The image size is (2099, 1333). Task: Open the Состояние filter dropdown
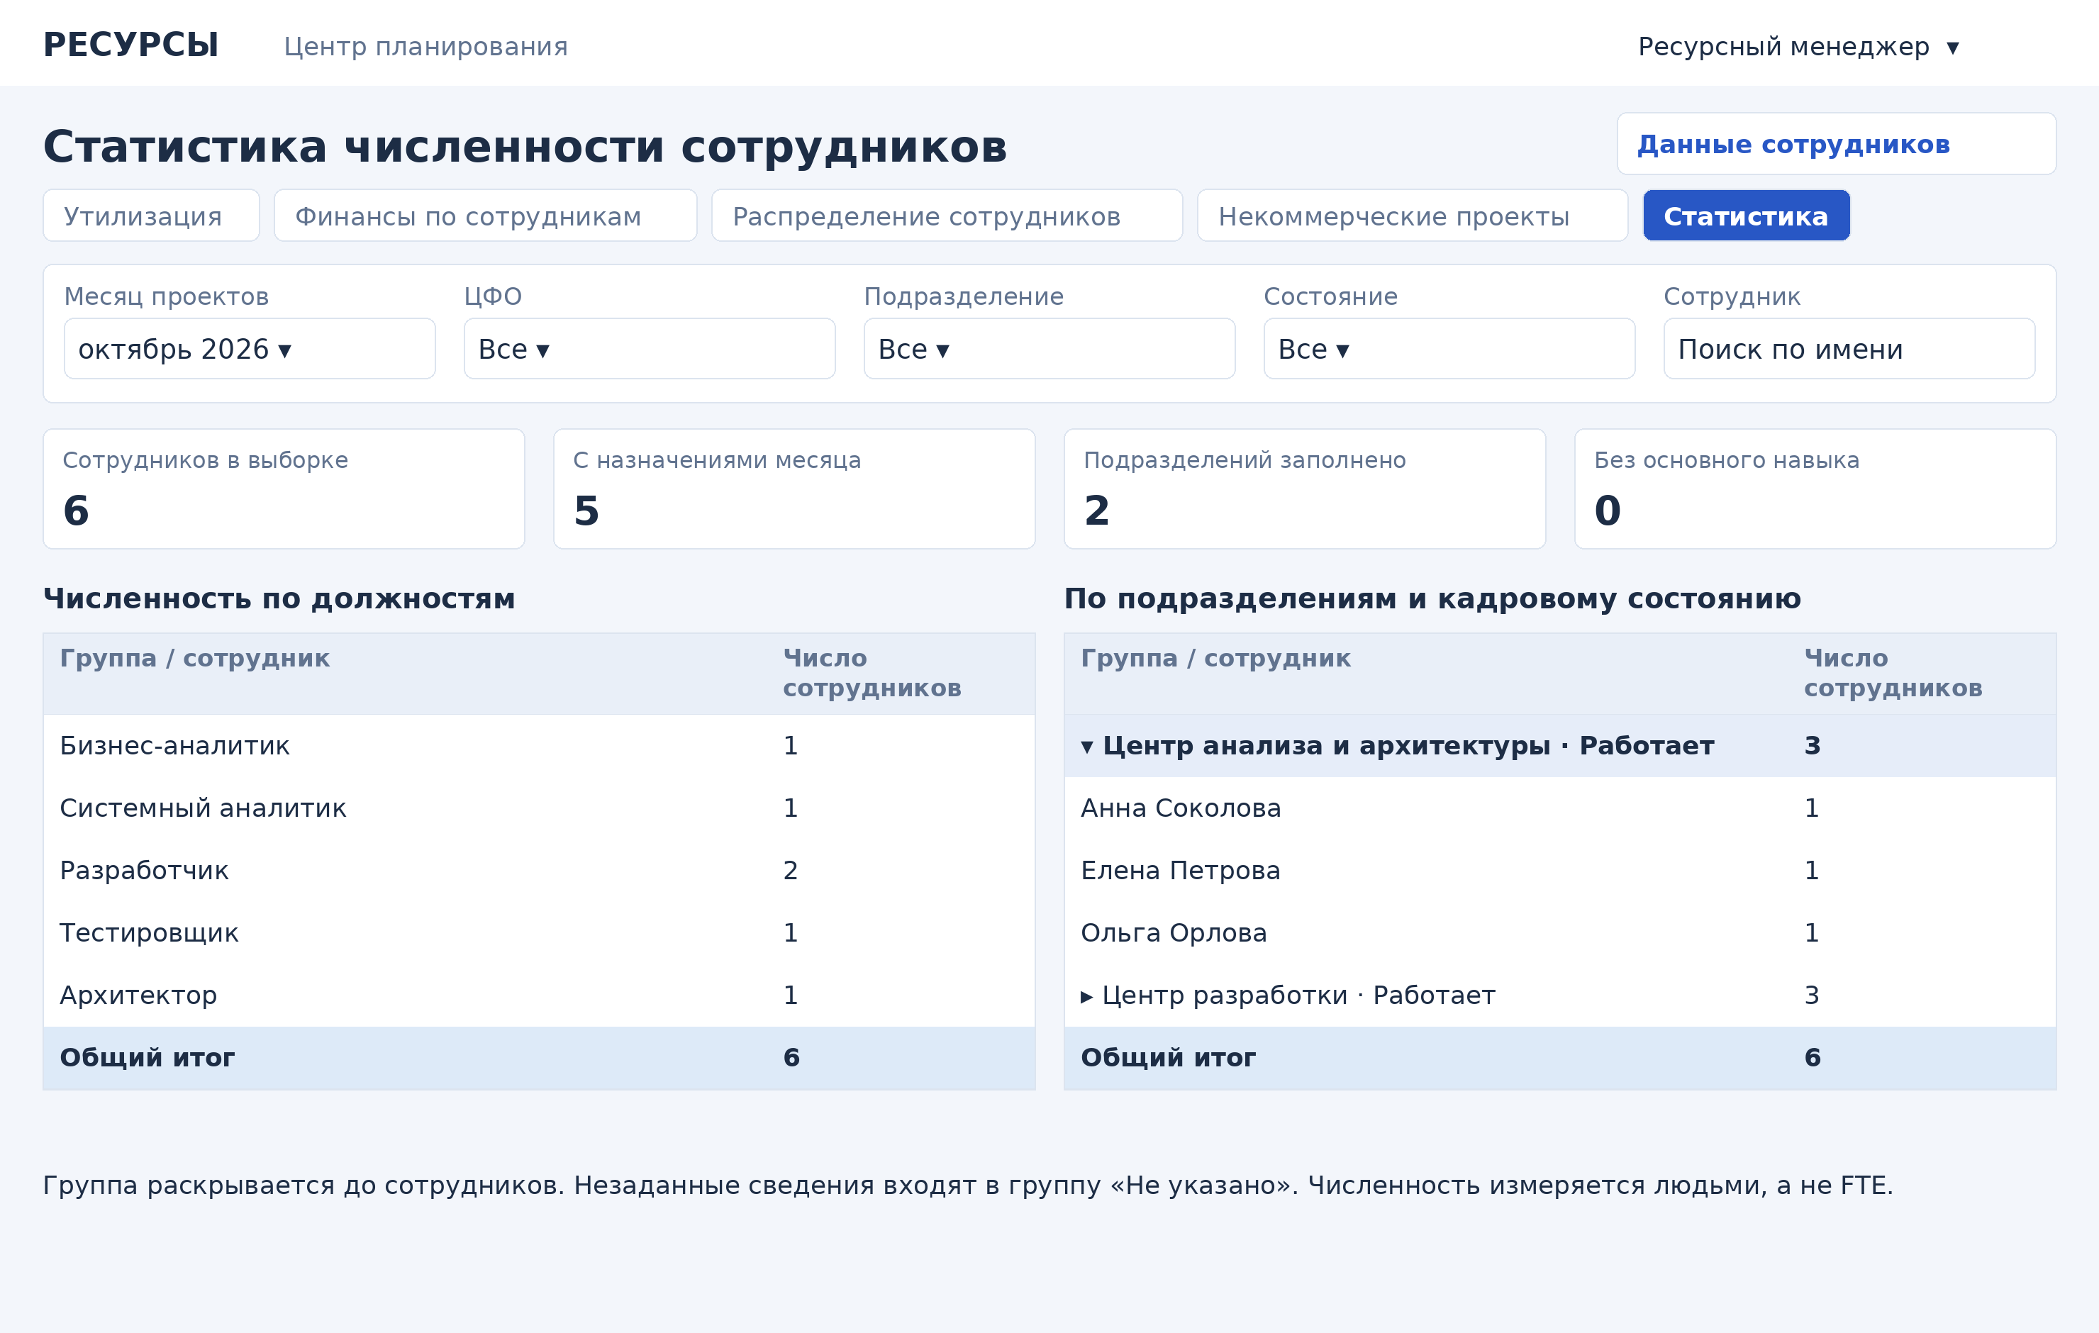pyautogui.click(x=1449, y=349)
